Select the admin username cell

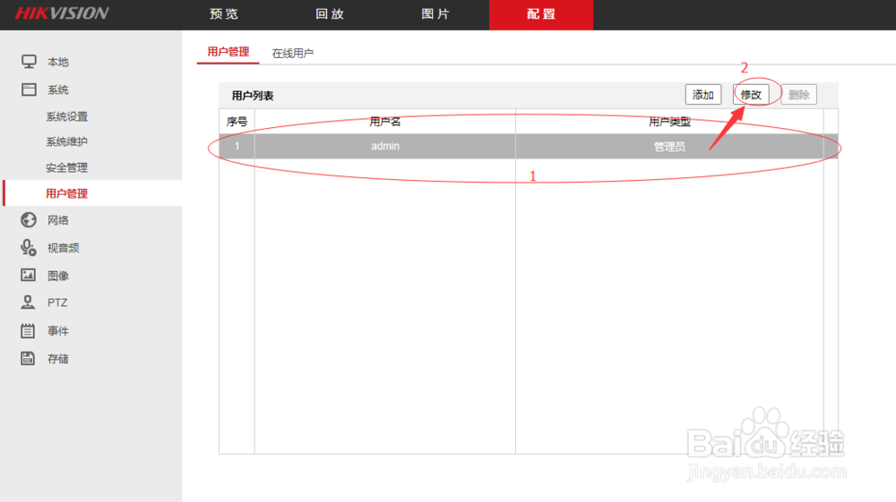385,146
